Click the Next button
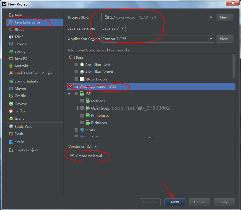Image resolution: width=241 pixels, height=210 pixels. (175, 202)
